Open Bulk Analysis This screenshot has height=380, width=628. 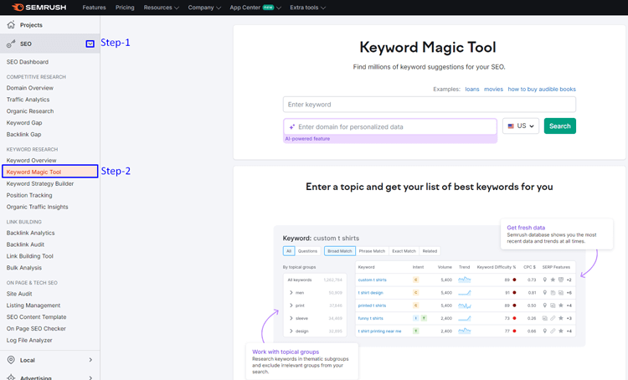(x=24, y=268)
